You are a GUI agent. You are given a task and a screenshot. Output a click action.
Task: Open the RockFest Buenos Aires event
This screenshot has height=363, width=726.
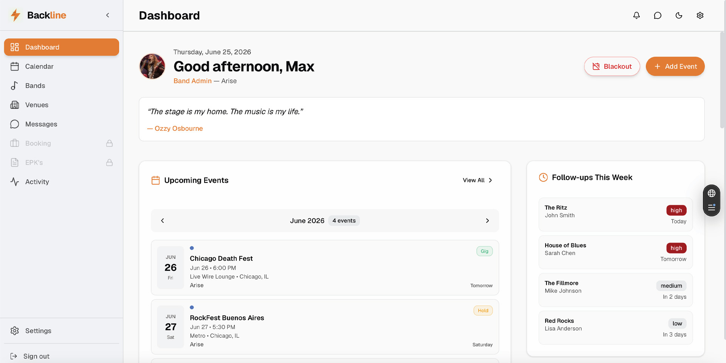pos(325,327)
